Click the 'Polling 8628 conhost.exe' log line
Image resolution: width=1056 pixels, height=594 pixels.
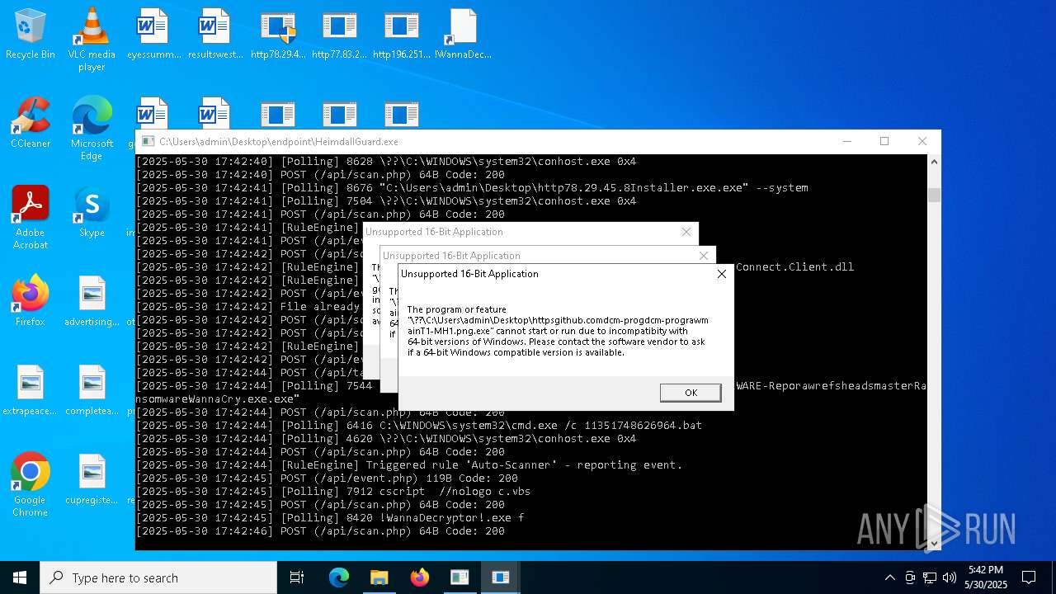pos(386,162)
